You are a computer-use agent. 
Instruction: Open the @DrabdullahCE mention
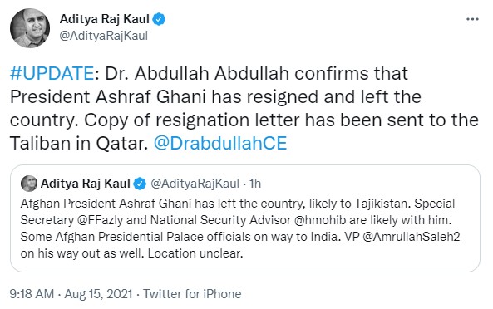click(220, 143)
